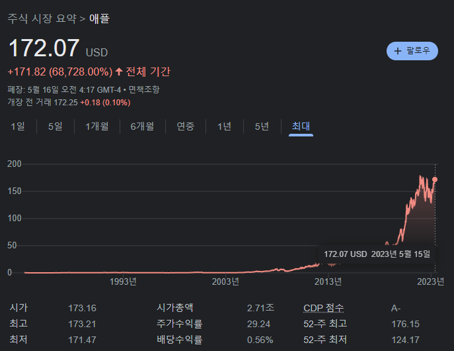Click the 시가총액 label

(175, 307)
